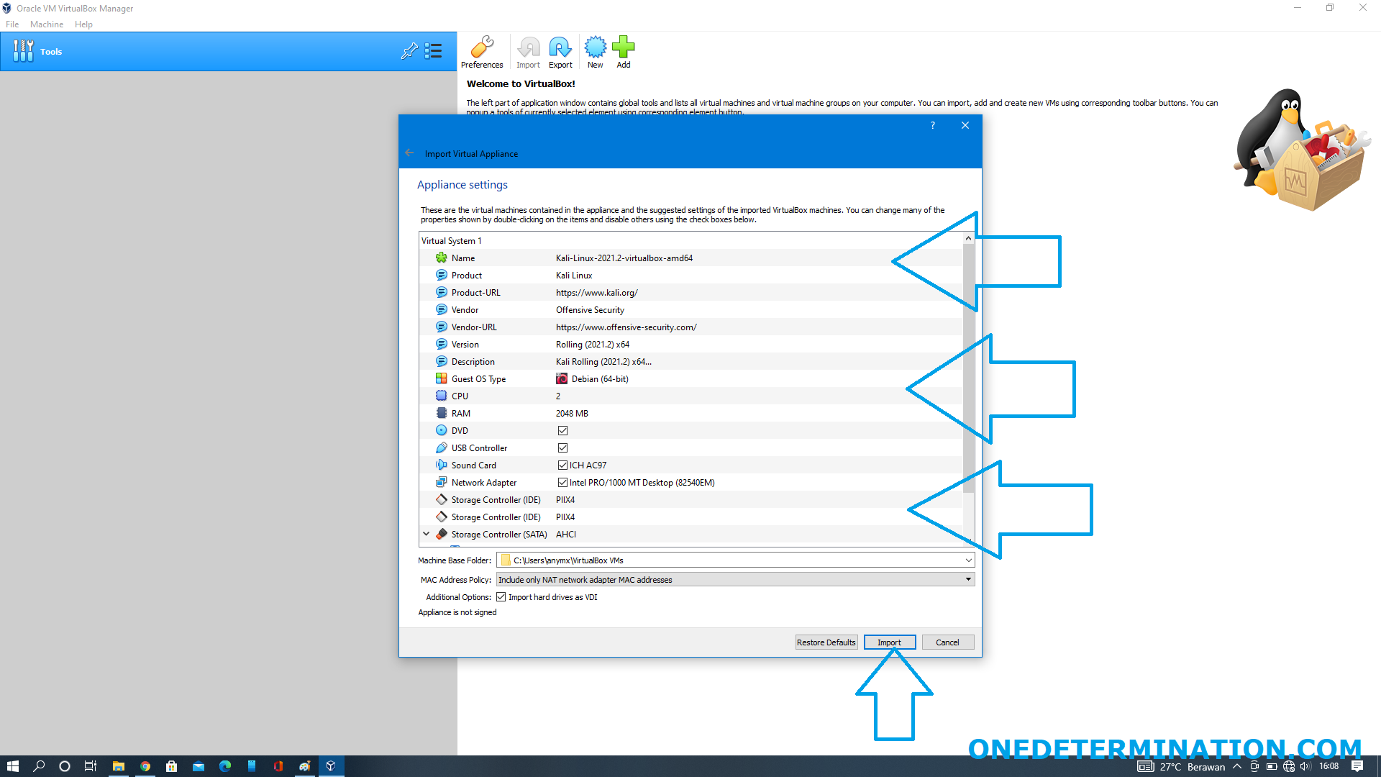Toggle the Sound Card ICH AC97 checkbox

(x=562, y=465)
